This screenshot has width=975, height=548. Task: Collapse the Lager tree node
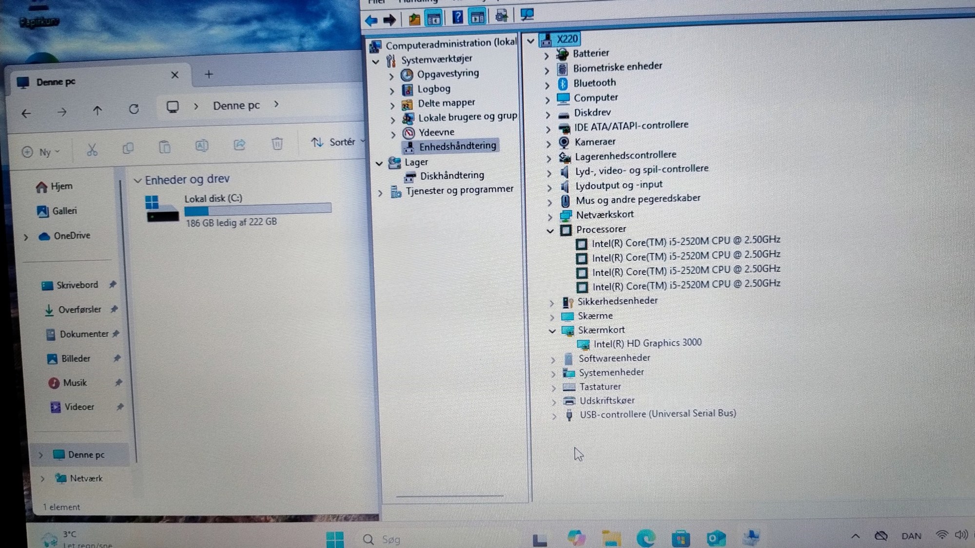click(x=379, y=164)
